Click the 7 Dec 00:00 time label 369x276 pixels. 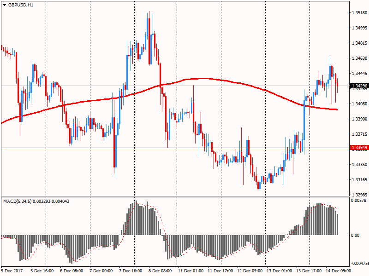pyautogui.click(x=101, y=271)
